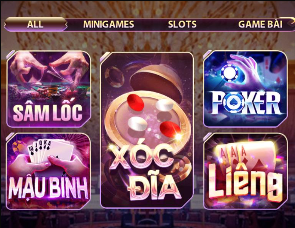Open the Poker game tile
The image size is (295, 228).
pyautogui.click(x=245, y=89)
